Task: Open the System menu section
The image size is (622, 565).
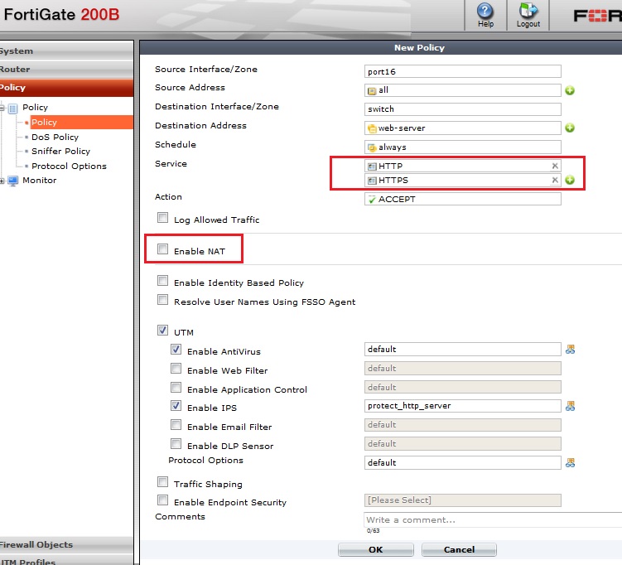Action: click(66, 51)
